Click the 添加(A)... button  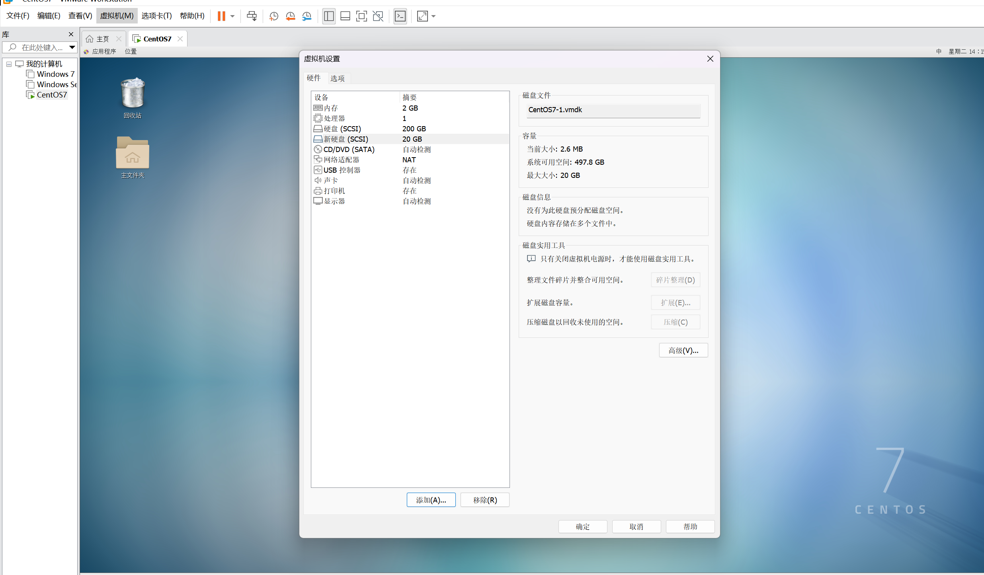click(x=431, y=500)
